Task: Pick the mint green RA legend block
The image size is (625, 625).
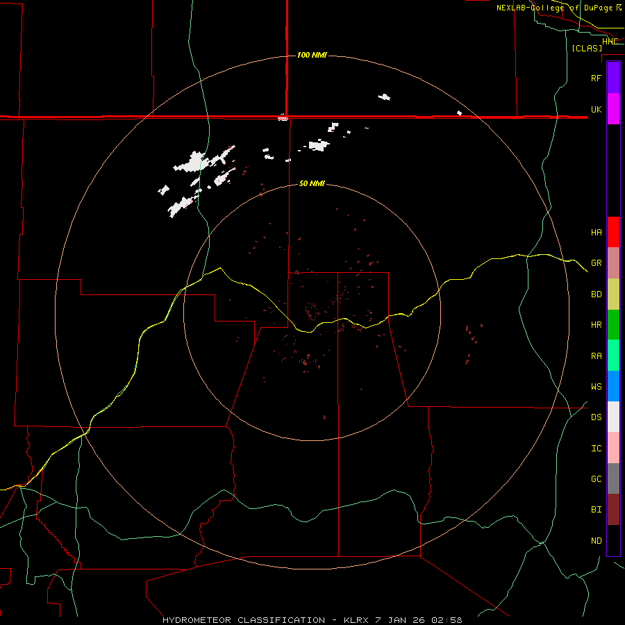Action: 613,356
